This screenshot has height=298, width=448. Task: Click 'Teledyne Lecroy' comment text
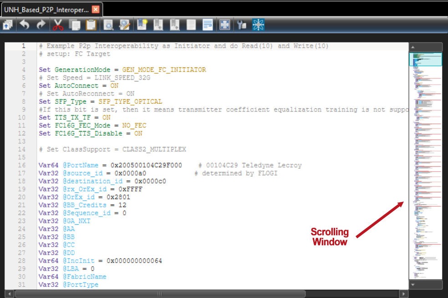click(271, 165)
